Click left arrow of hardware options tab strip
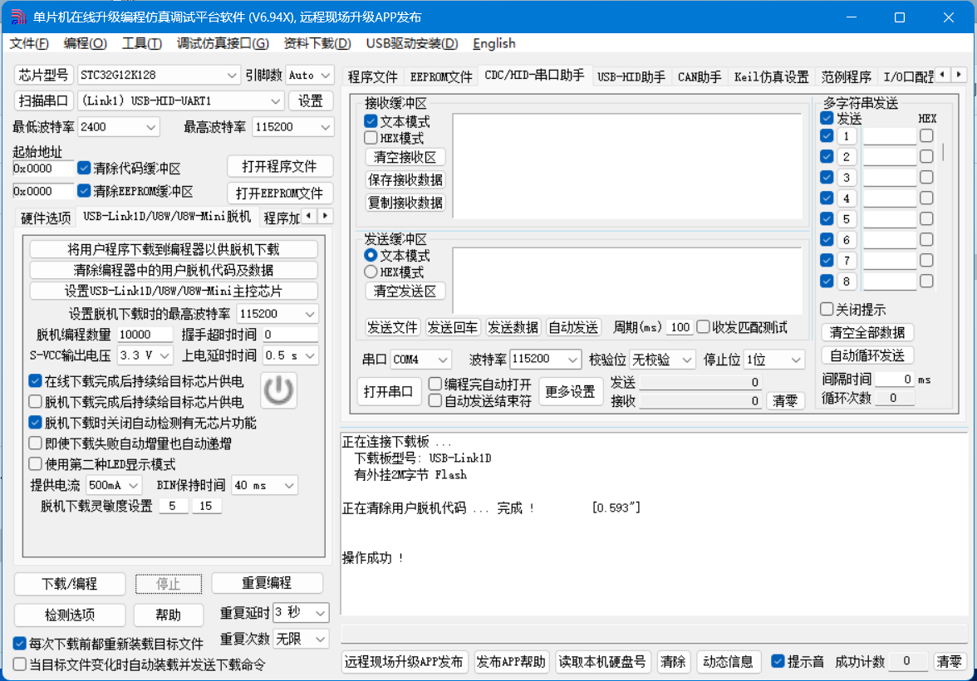 pos(309,216)
